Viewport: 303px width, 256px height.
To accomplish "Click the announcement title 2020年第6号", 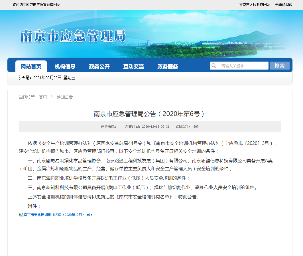I will 149,114.
